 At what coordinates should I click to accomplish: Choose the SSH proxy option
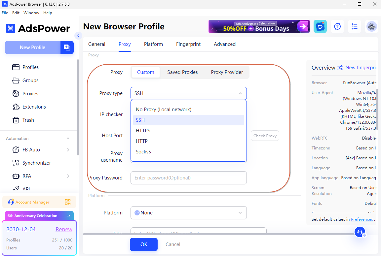(189, 120)
